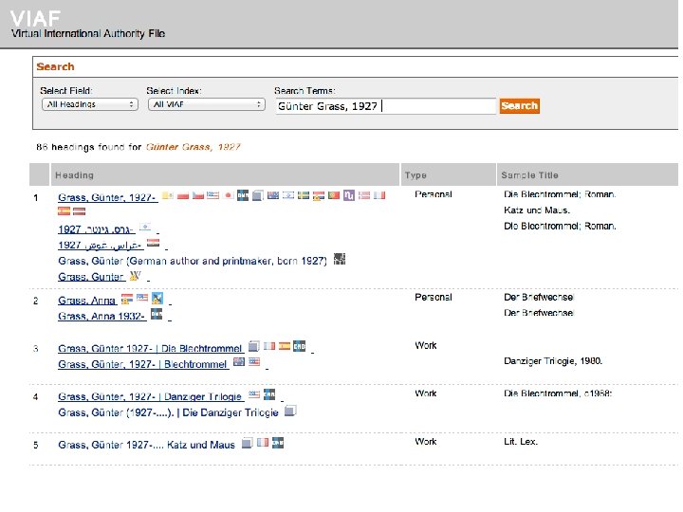Click the Spanish flag icon under first heading

point(64,211)
